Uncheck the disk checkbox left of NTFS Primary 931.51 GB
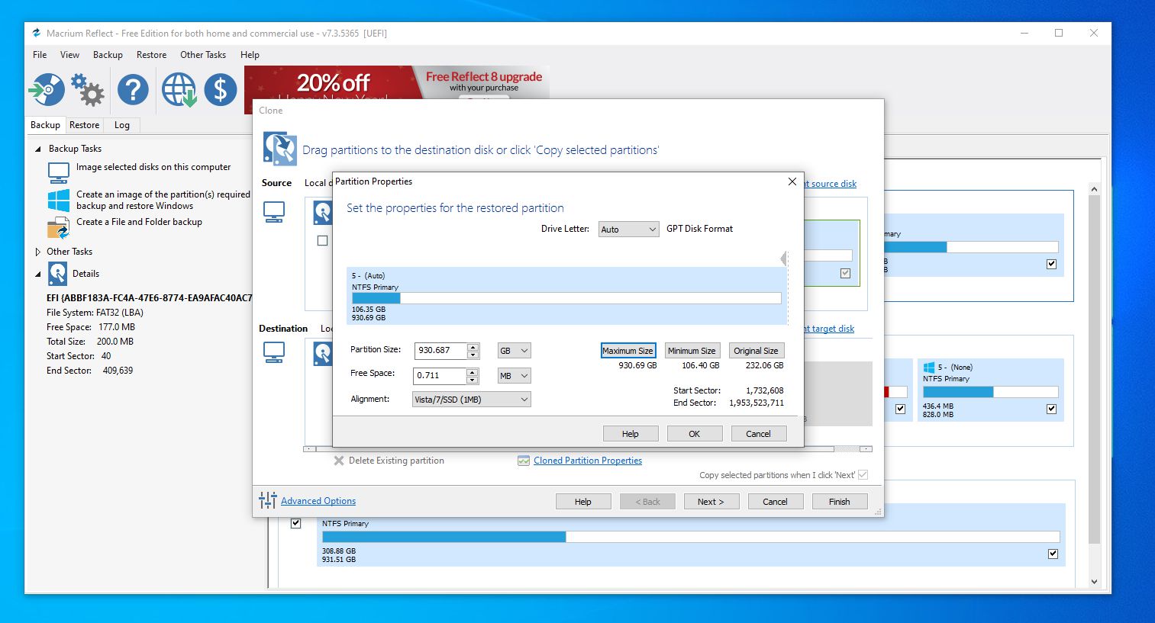1155x623 pixels. pyautogui.click(x=295, y=523)
